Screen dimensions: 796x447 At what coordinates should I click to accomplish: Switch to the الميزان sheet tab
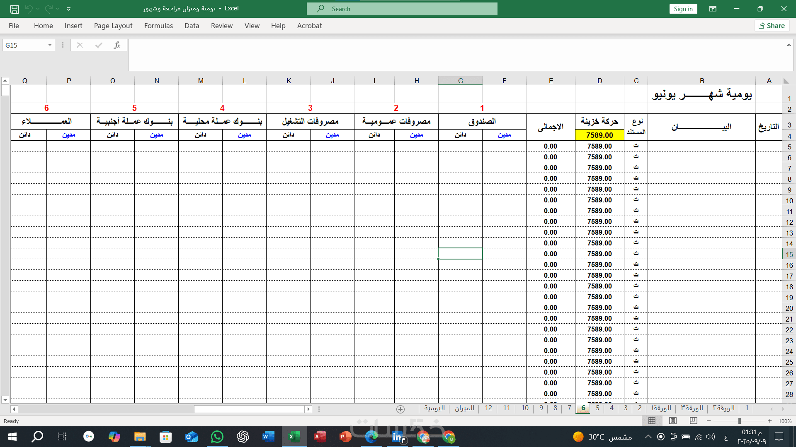[464, 408]
